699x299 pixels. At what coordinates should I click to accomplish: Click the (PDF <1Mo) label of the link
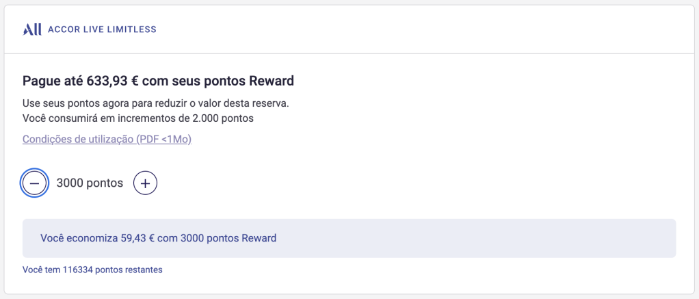tap(163, 140)
